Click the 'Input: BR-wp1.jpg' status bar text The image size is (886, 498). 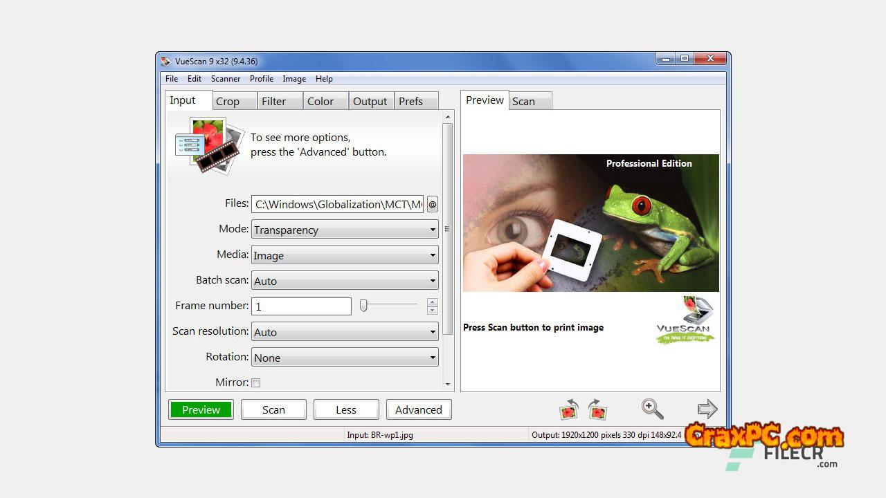pyautogui.click(x=380, y=435)
